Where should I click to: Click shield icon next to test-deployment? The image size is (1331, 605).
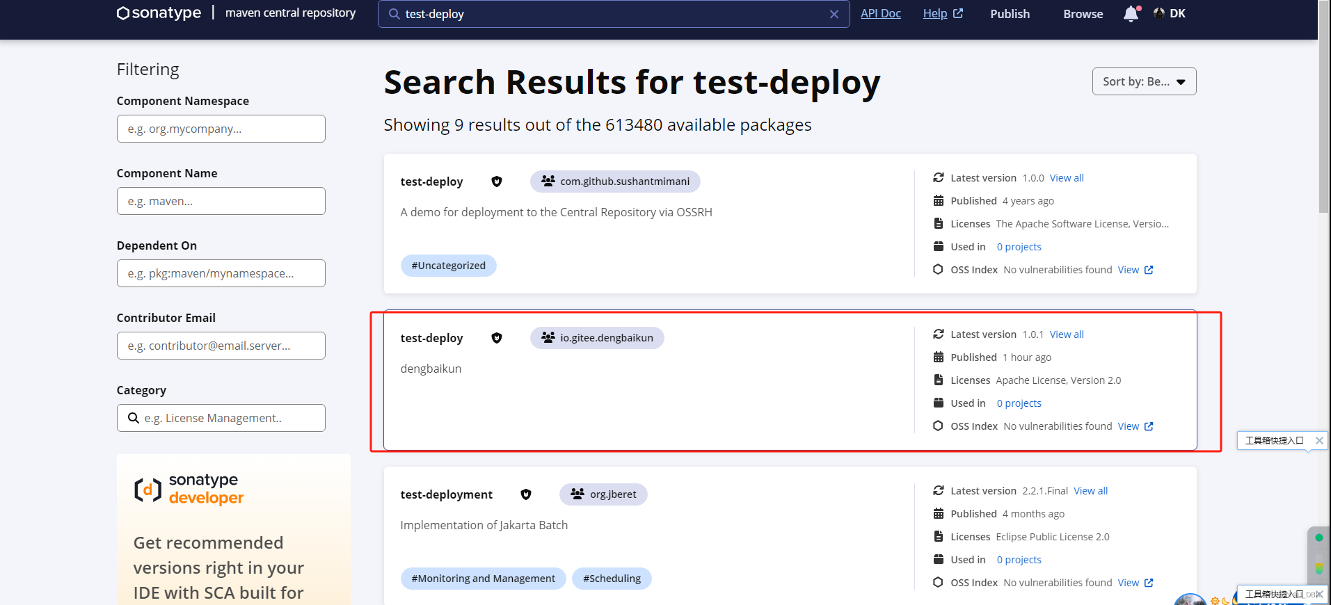coord(526,494)
